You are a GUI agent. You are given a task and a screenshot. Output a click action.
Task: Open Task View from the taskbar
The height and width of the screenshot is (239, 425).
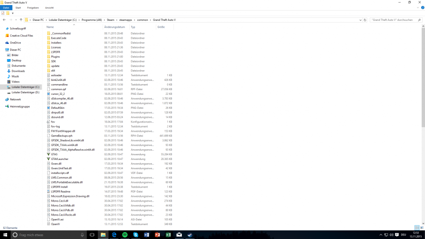pos(92,235)
